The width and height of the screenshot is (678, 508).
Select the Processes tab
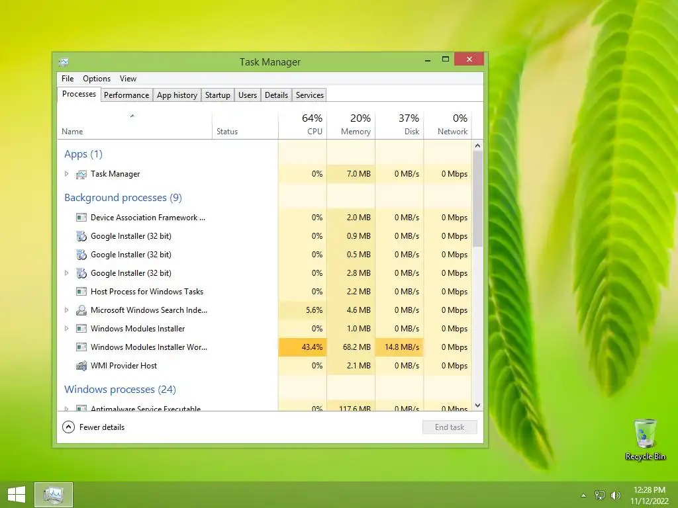point(79,94)
